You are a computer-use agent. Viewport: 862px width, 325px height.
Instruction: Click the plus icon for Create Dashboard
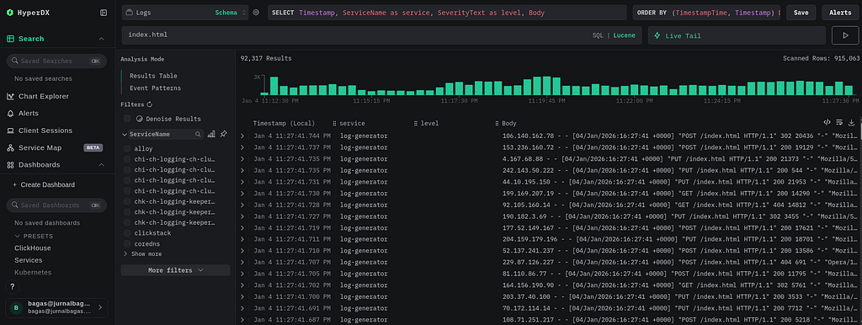point(15,184)
